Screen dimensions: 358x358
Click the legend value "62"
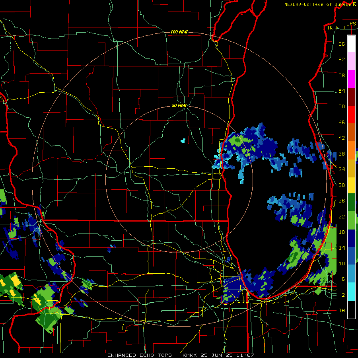click(342, 60)
